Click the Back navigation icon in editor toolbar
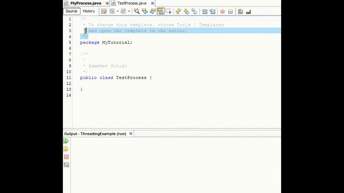The height and width of the screenshot is (193, 344). pyautogui.click(x=112, y=11)
